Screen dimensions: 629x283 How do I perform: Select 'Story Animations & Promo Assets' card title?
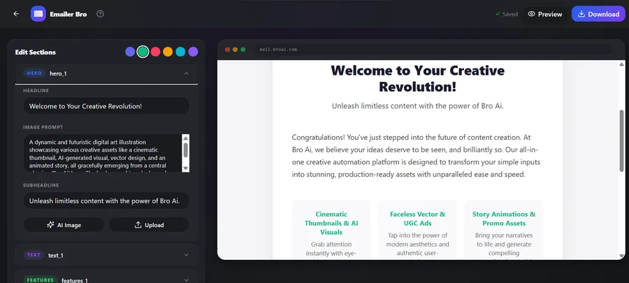click(x=504, y=219)
